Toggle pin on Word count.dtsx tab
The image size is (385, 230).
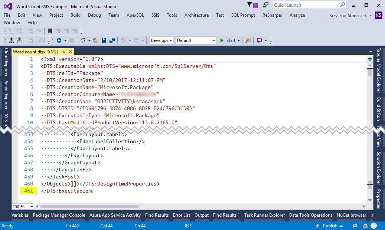click(x=63, y=52)
